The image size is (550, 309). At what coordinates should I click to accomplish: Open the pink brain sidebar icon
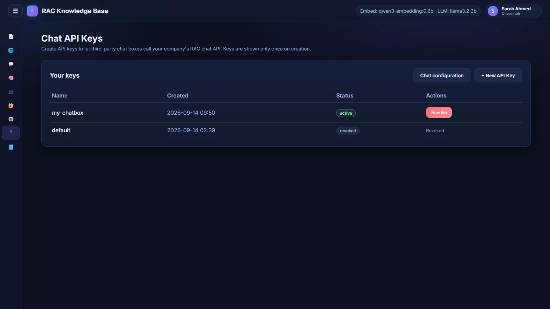11,78
